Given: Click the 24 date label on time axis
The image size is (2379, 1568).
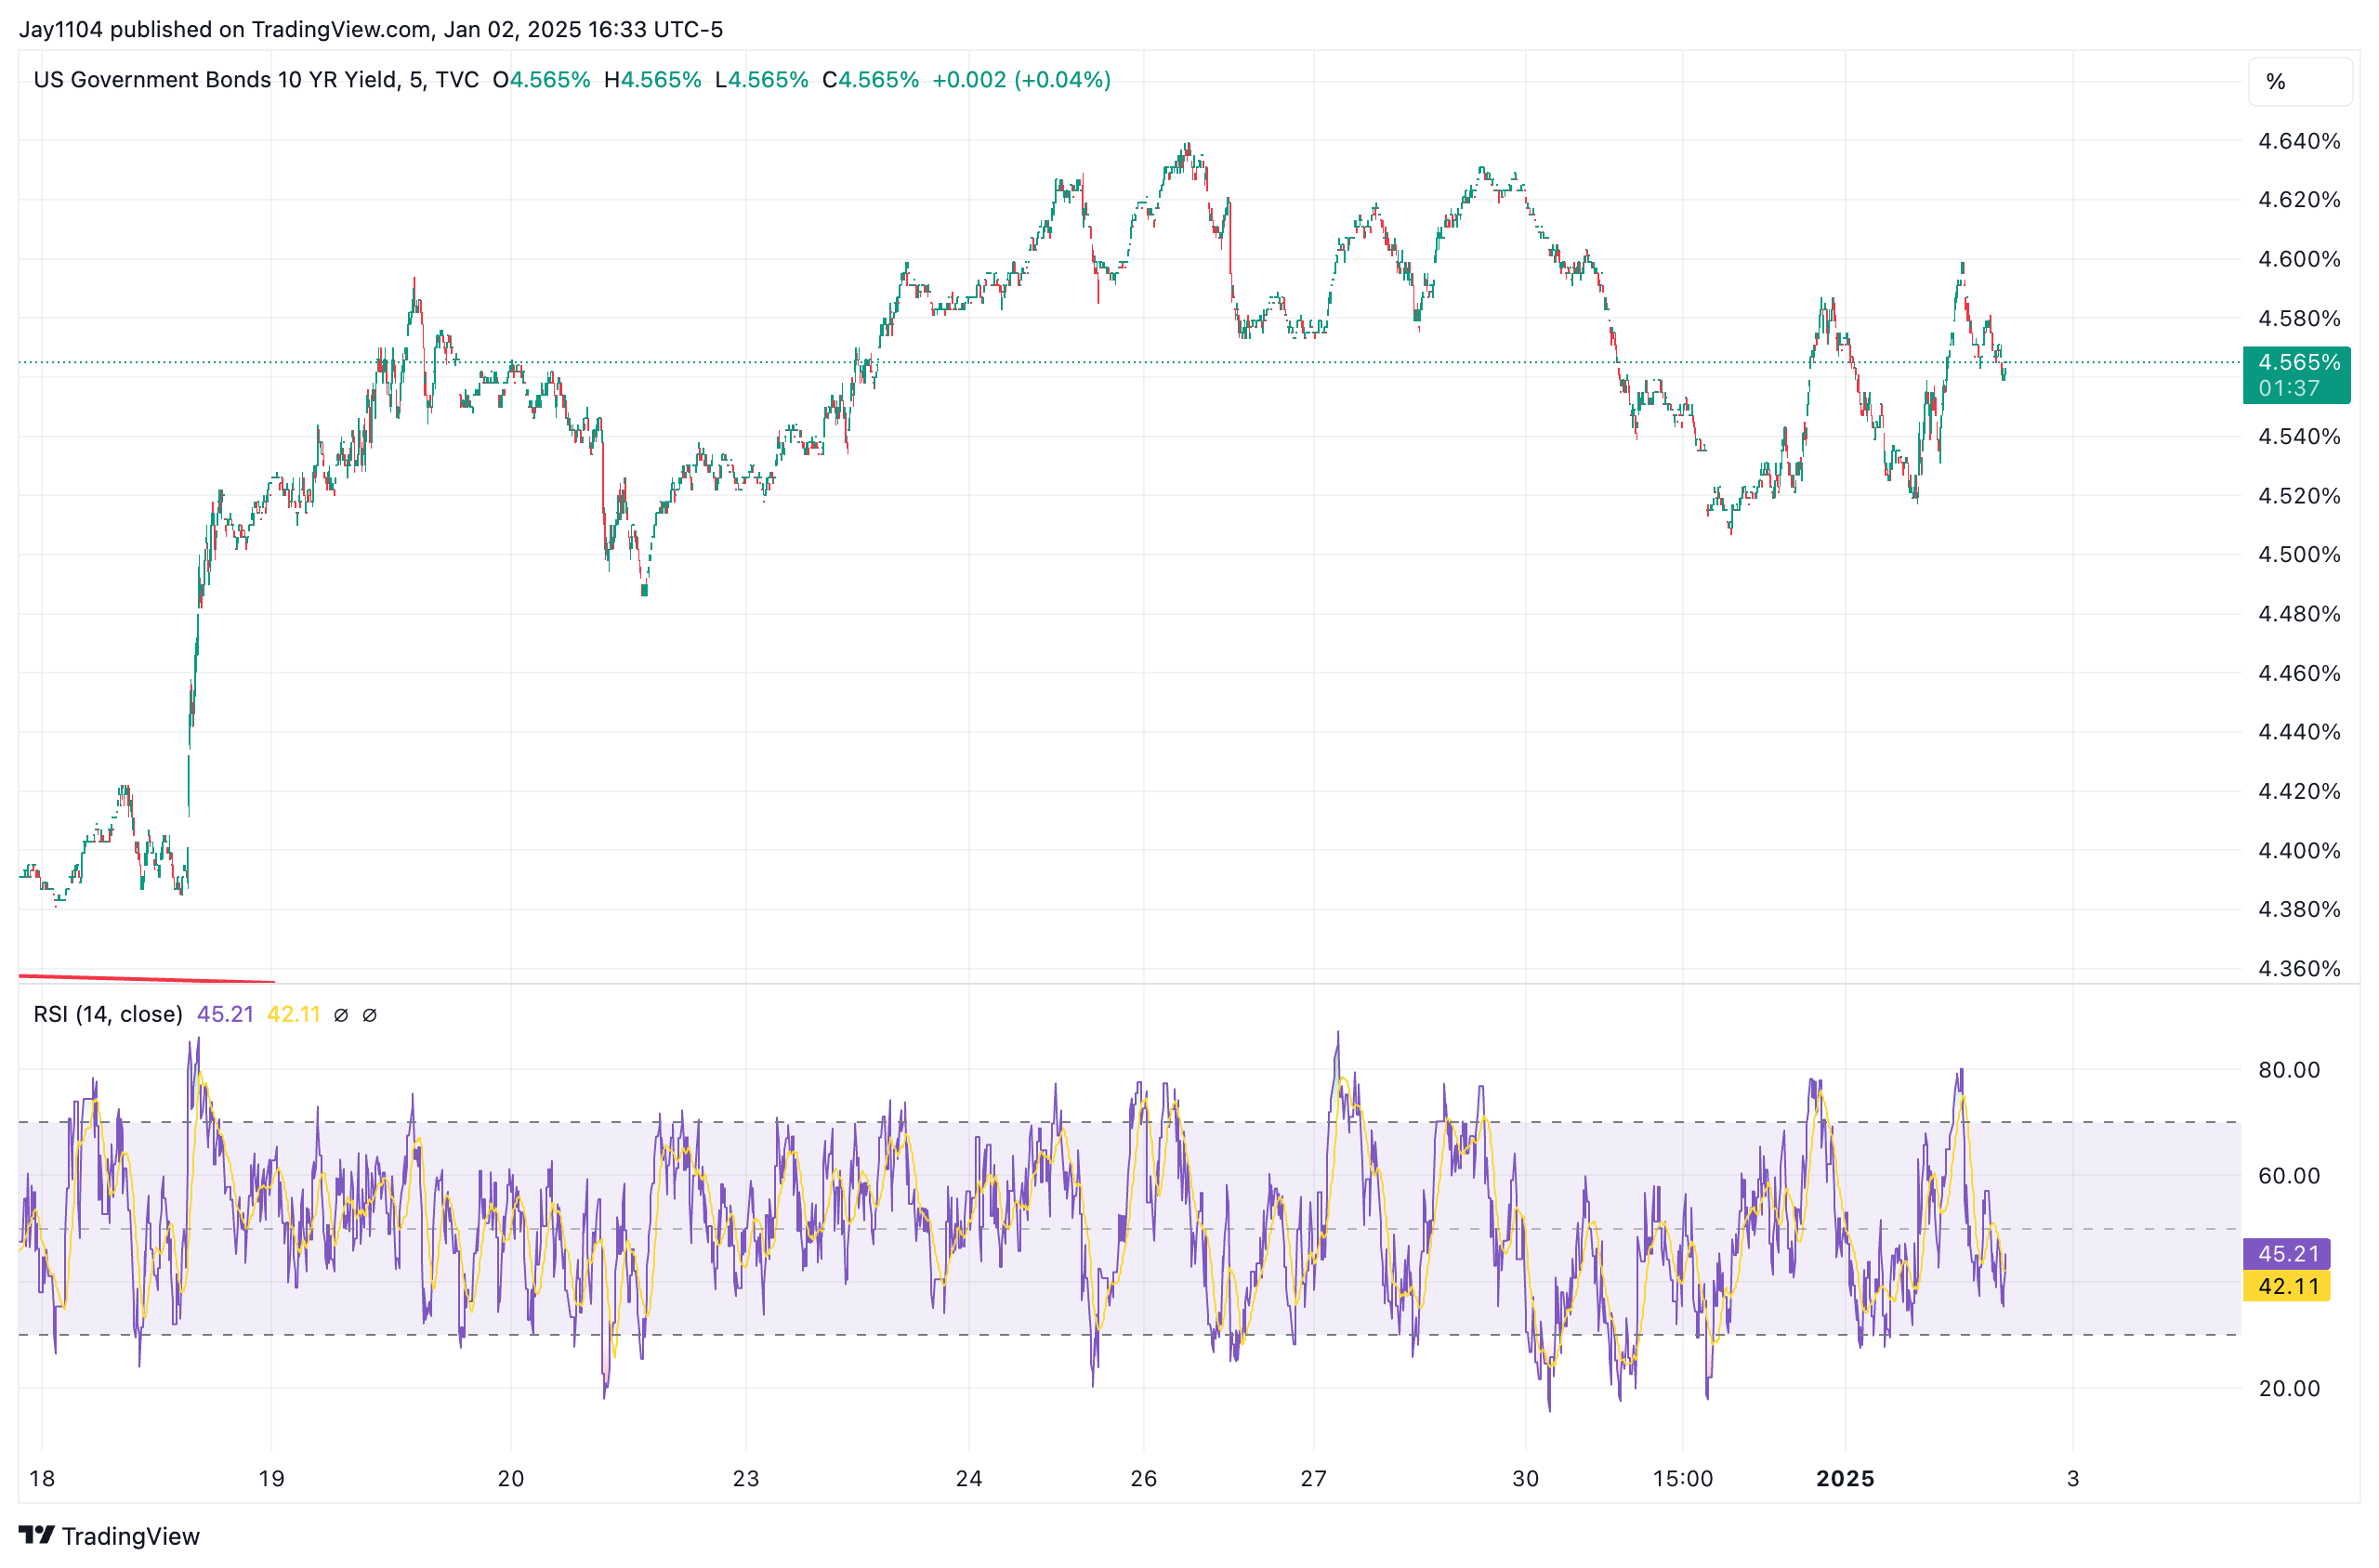Looking at the screenshot, I should pyautogui.click(x=969, y=1479).
